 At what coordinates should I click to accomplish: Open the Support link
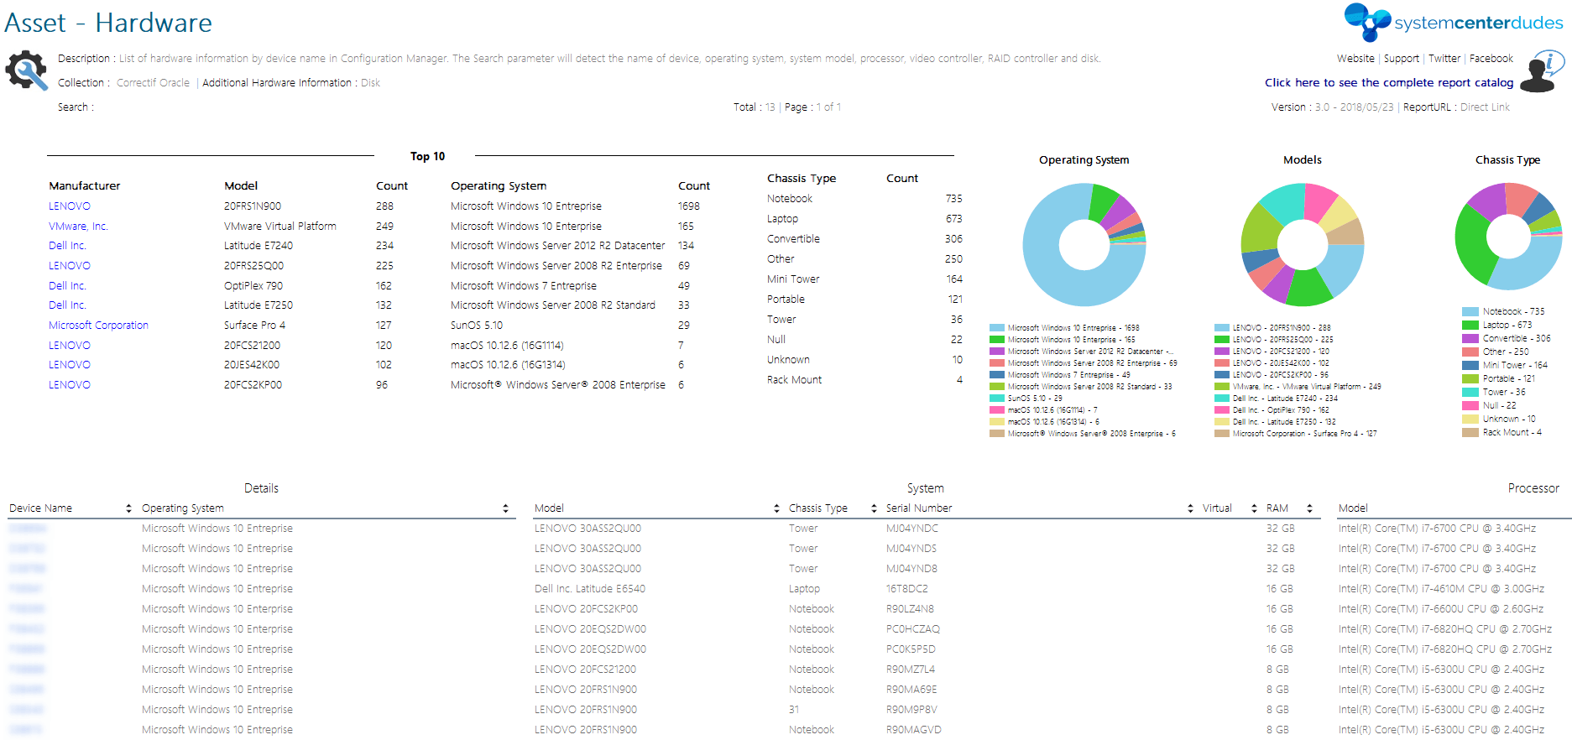(1402, 59)
